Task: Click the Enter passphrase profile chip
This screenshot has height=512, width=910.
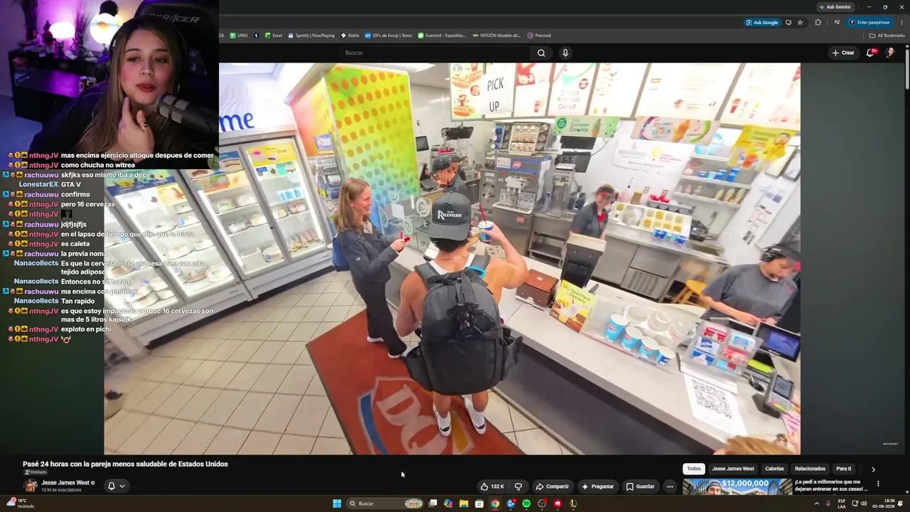Action: point(869,22)
